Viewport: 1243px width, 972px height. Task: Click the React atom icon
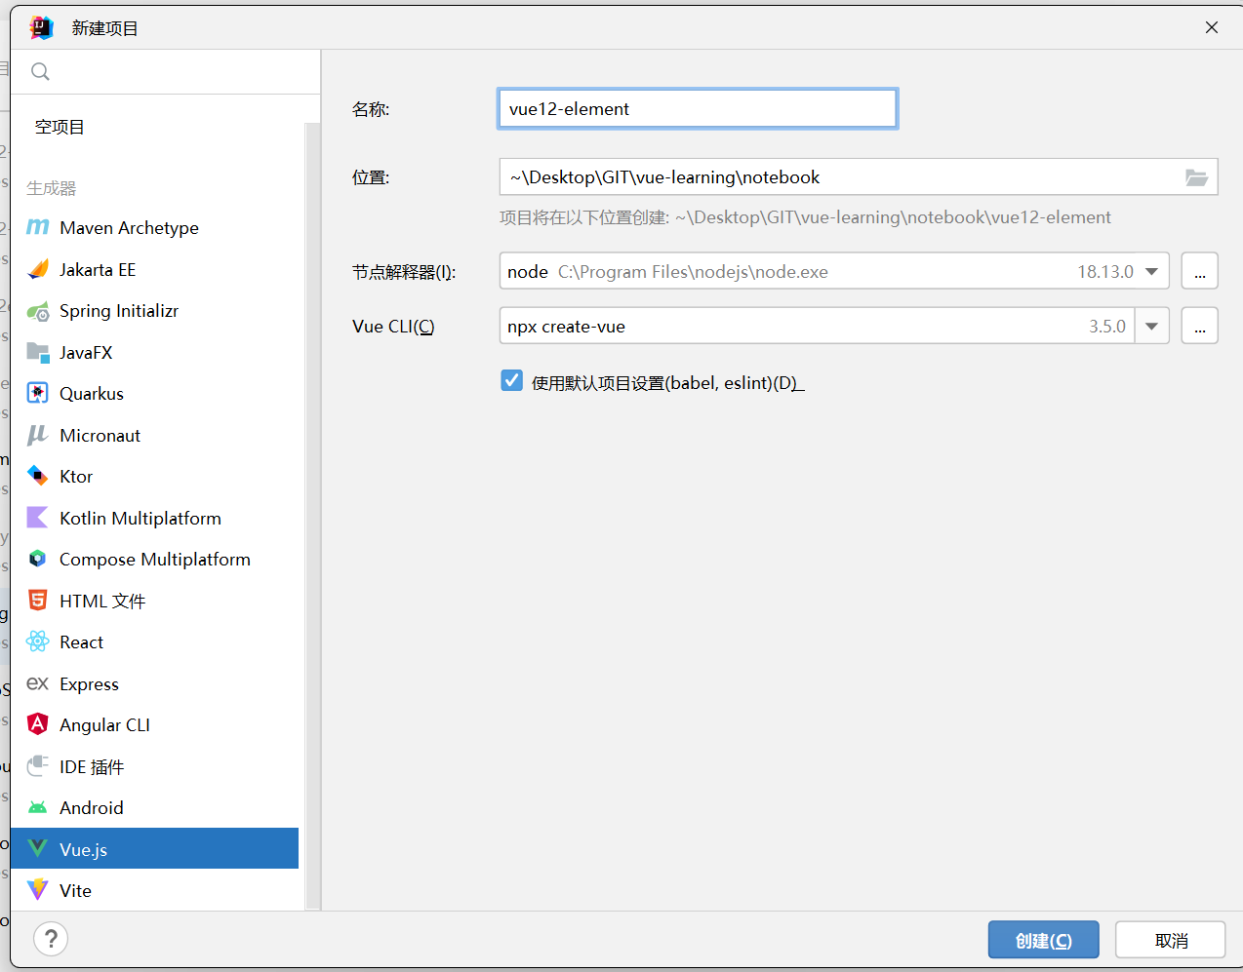click(x=38, y=642)
